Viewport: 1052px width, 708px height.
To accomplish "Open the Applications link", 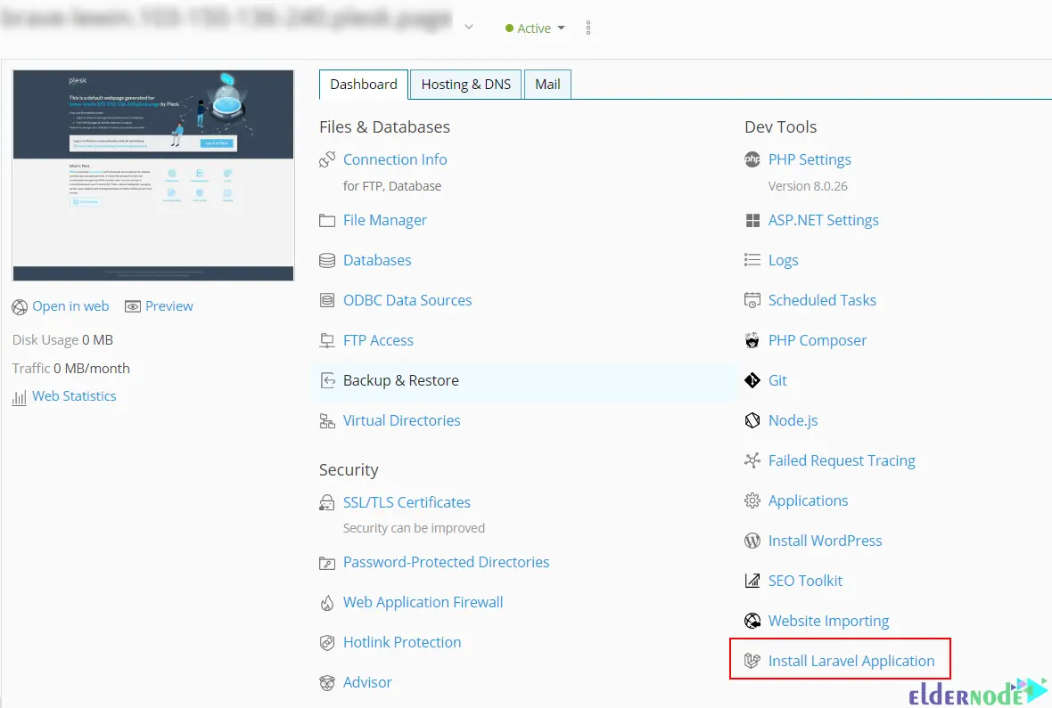I will [808, 500].
